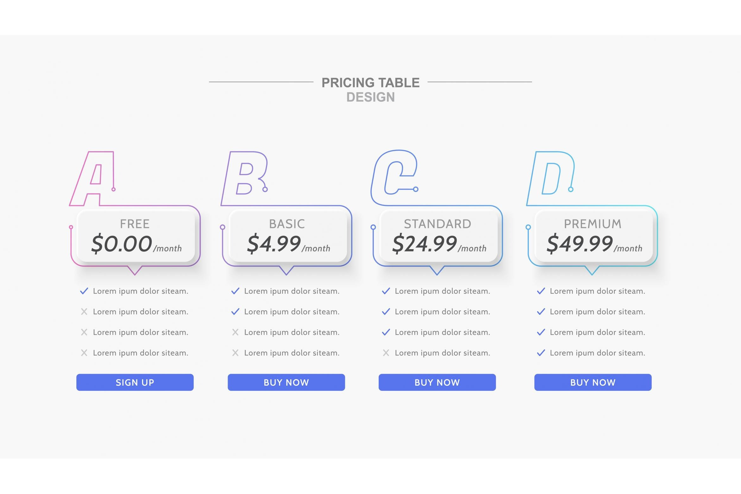Select the FREE $0.00/month price card

point(136,236)
